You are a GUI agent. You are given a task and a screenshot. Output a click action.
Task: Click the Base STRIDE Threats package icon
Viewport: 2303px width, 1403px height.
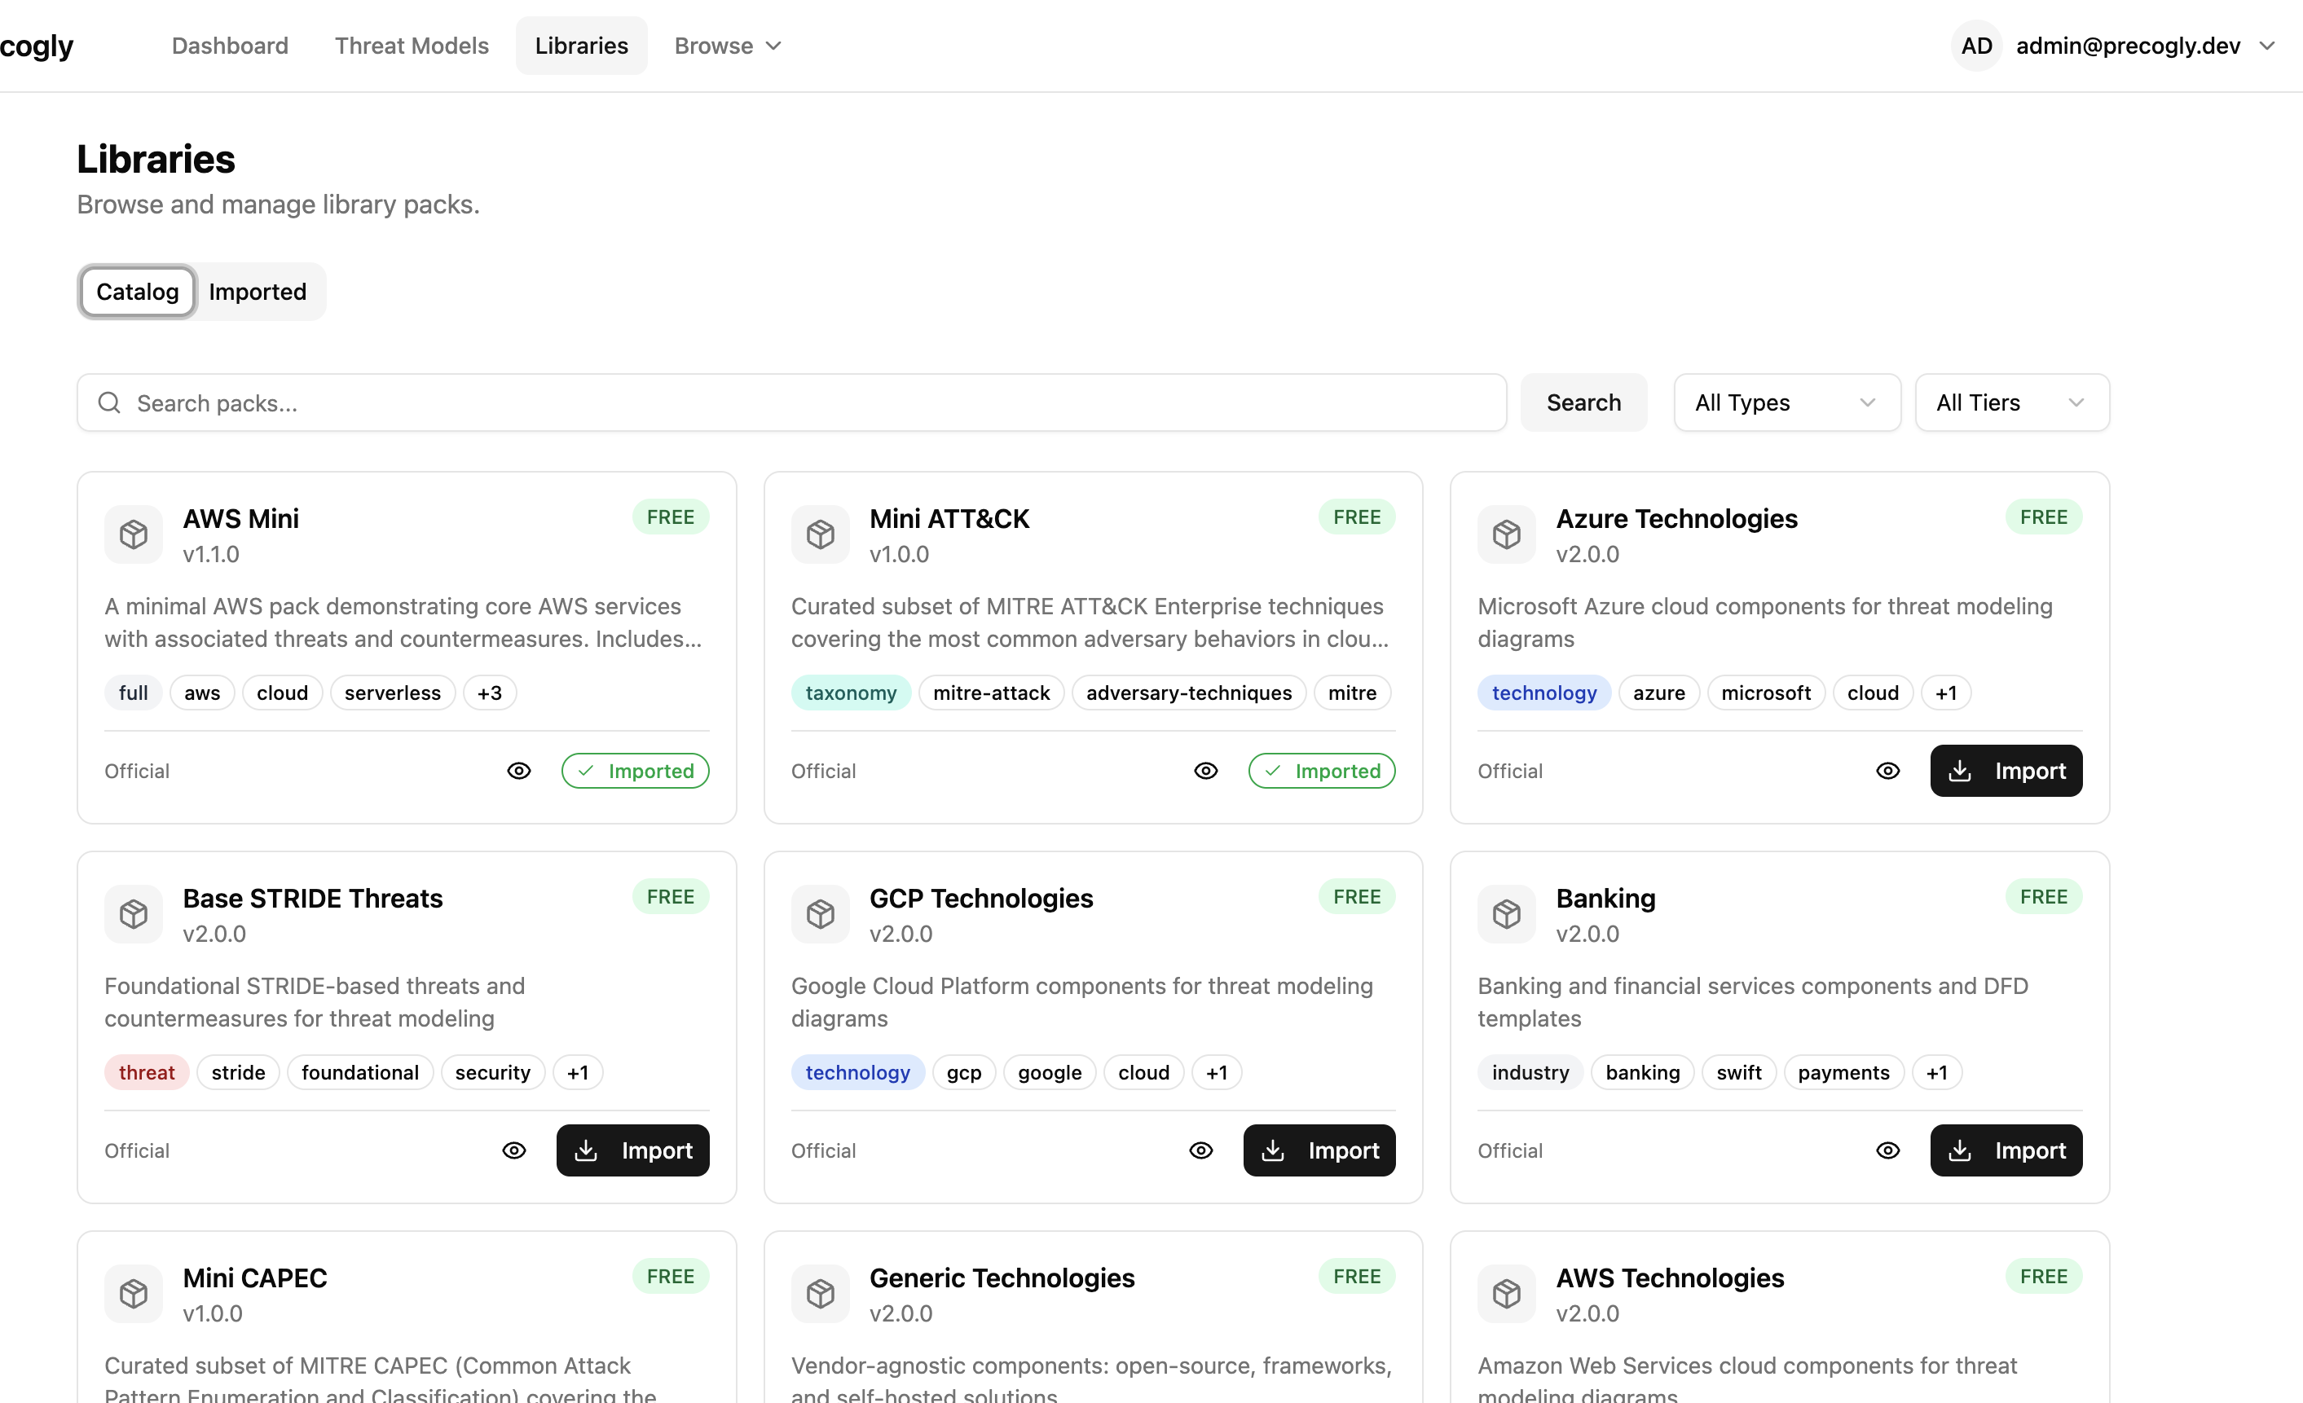[134, 914]
